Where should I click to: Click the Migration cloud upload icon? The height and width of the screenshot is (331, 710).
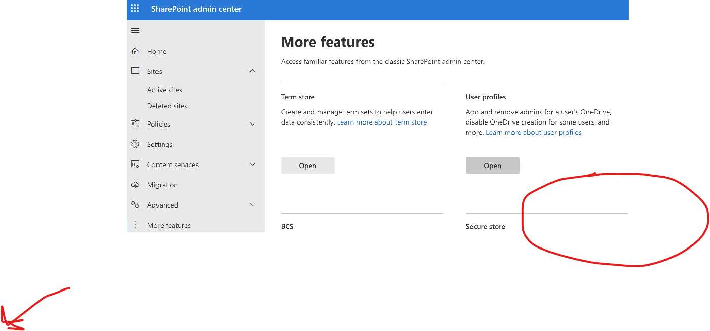pyautogui.click(x=135, y=185)
